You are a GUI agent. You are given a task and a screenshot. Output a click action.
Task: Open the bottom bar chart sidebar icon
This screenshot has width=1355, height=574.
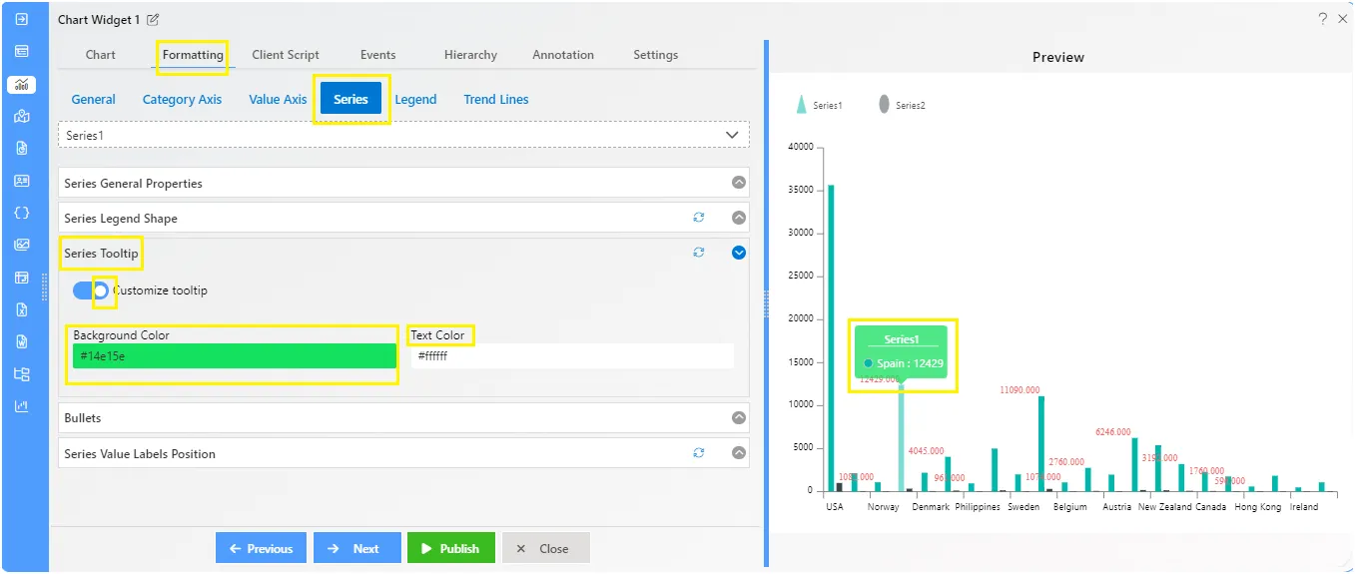22,406
